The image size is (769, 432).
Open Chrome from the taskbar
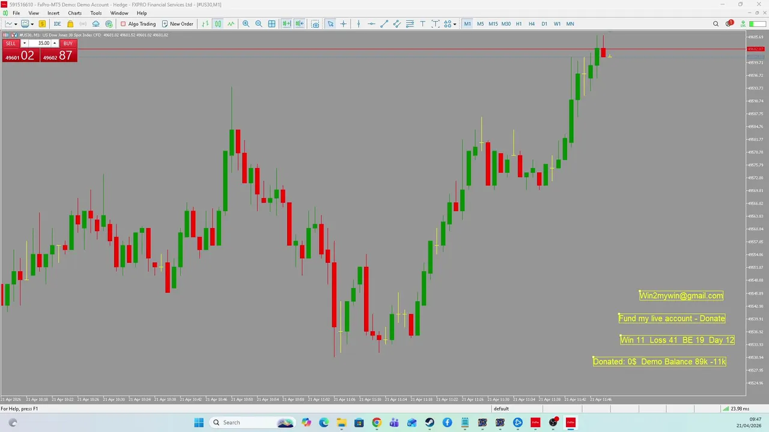point(377,422)
